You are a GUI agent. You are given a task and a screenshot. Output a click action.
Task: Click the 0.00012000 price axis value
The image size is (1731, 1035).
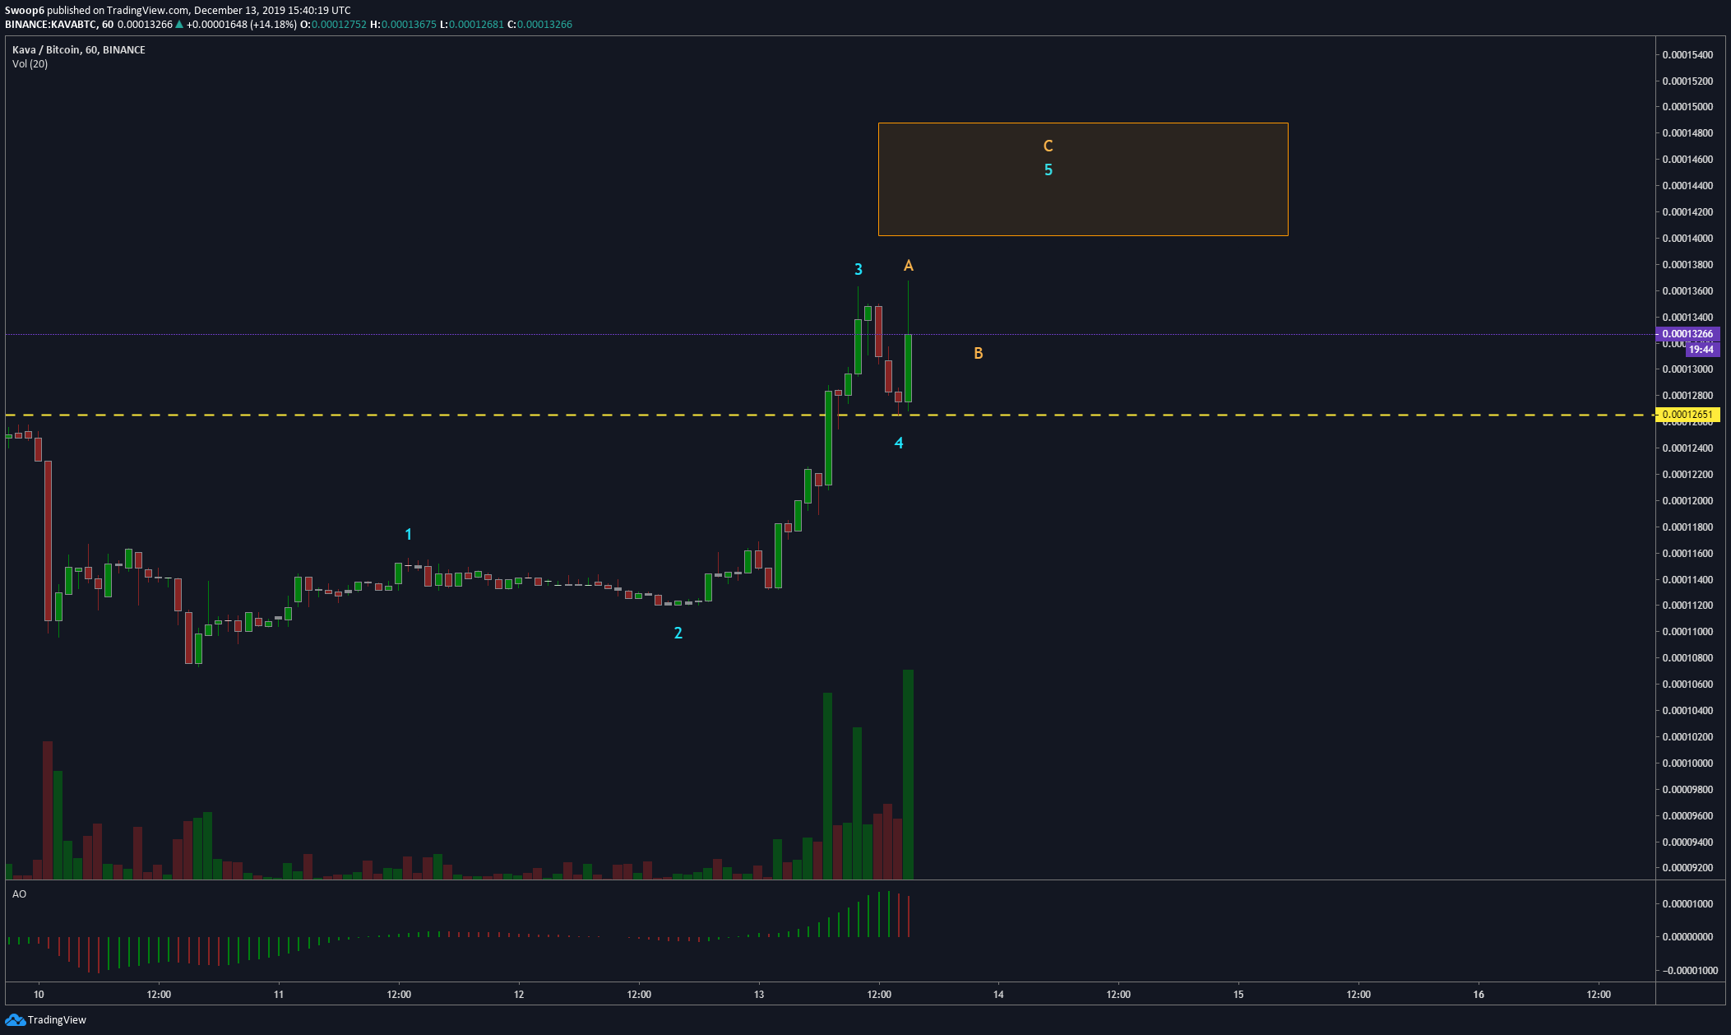1687,501
